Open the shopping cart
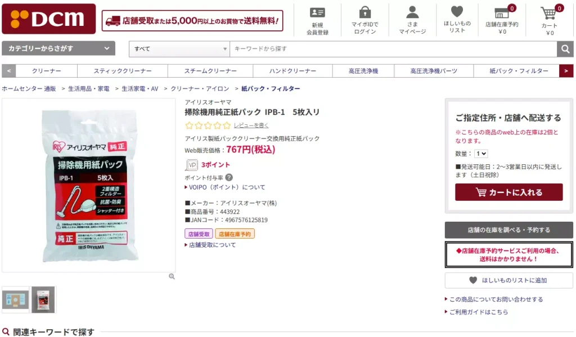 (x=548, y=18)
